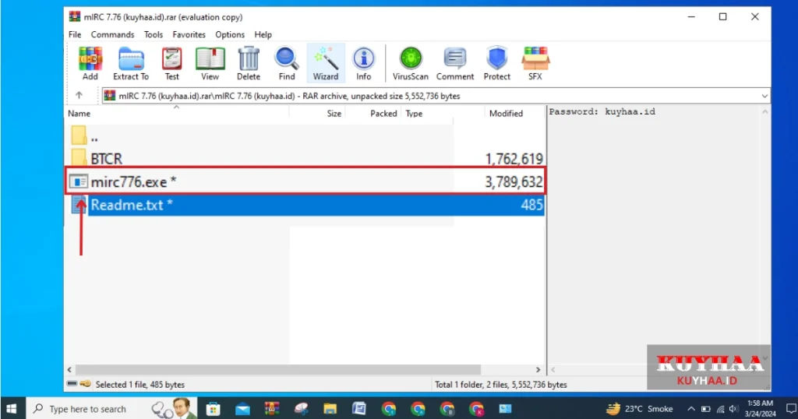Click the network tray icon
Screen dimensions: 798x419
point(720,409)
